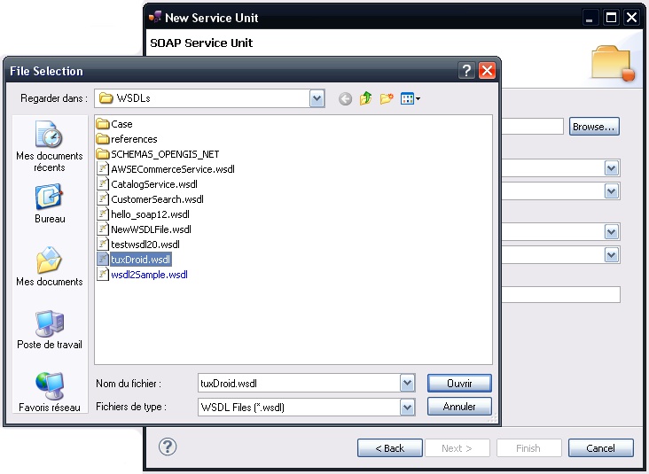Expand the Regarder dans dropdown
The image size is (649, 474).
(317, 98)
